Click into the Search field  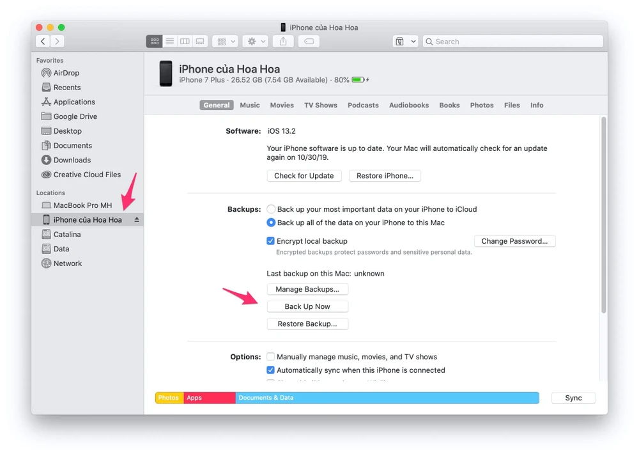(x=516, y=42)
